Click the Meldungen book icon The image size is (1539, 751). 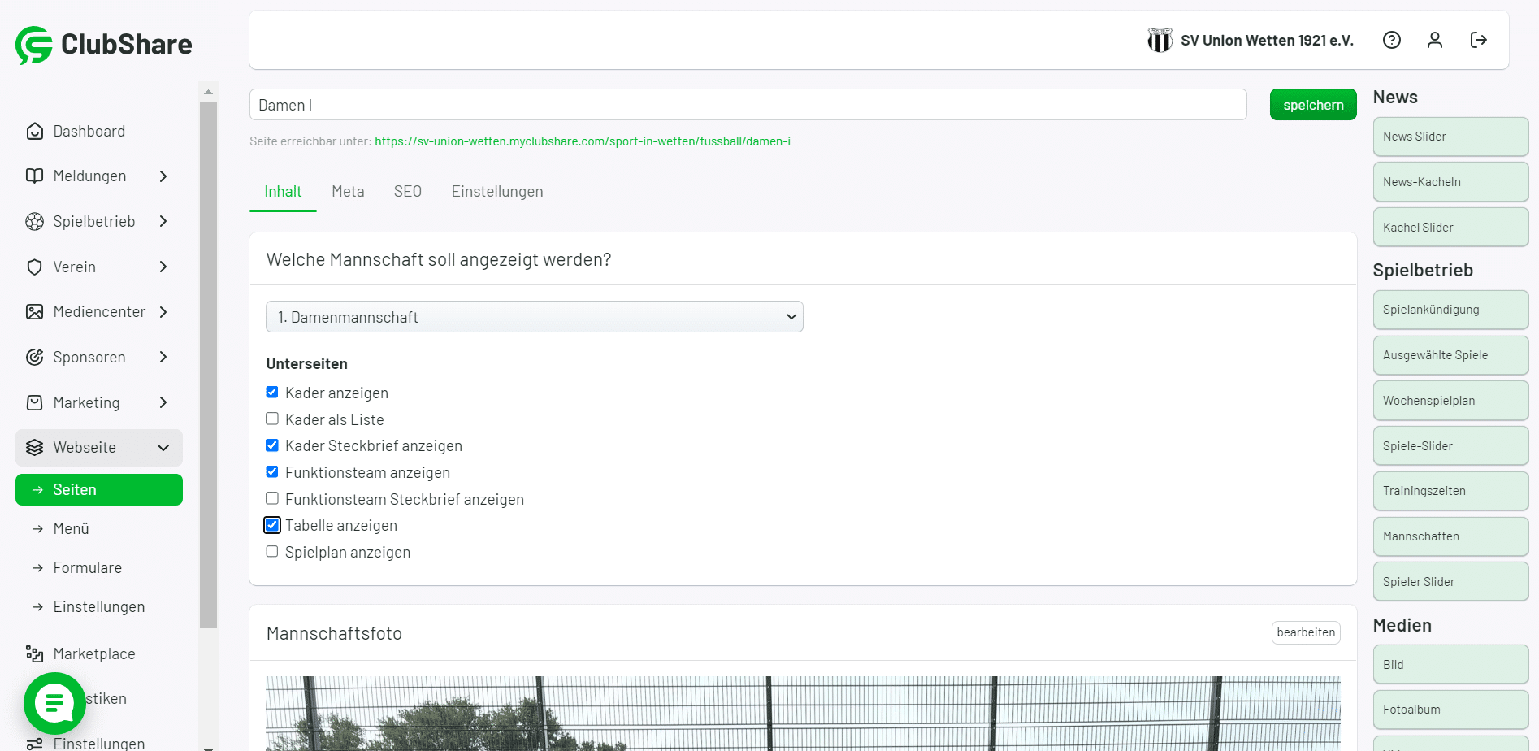click(x=34, y=176)
